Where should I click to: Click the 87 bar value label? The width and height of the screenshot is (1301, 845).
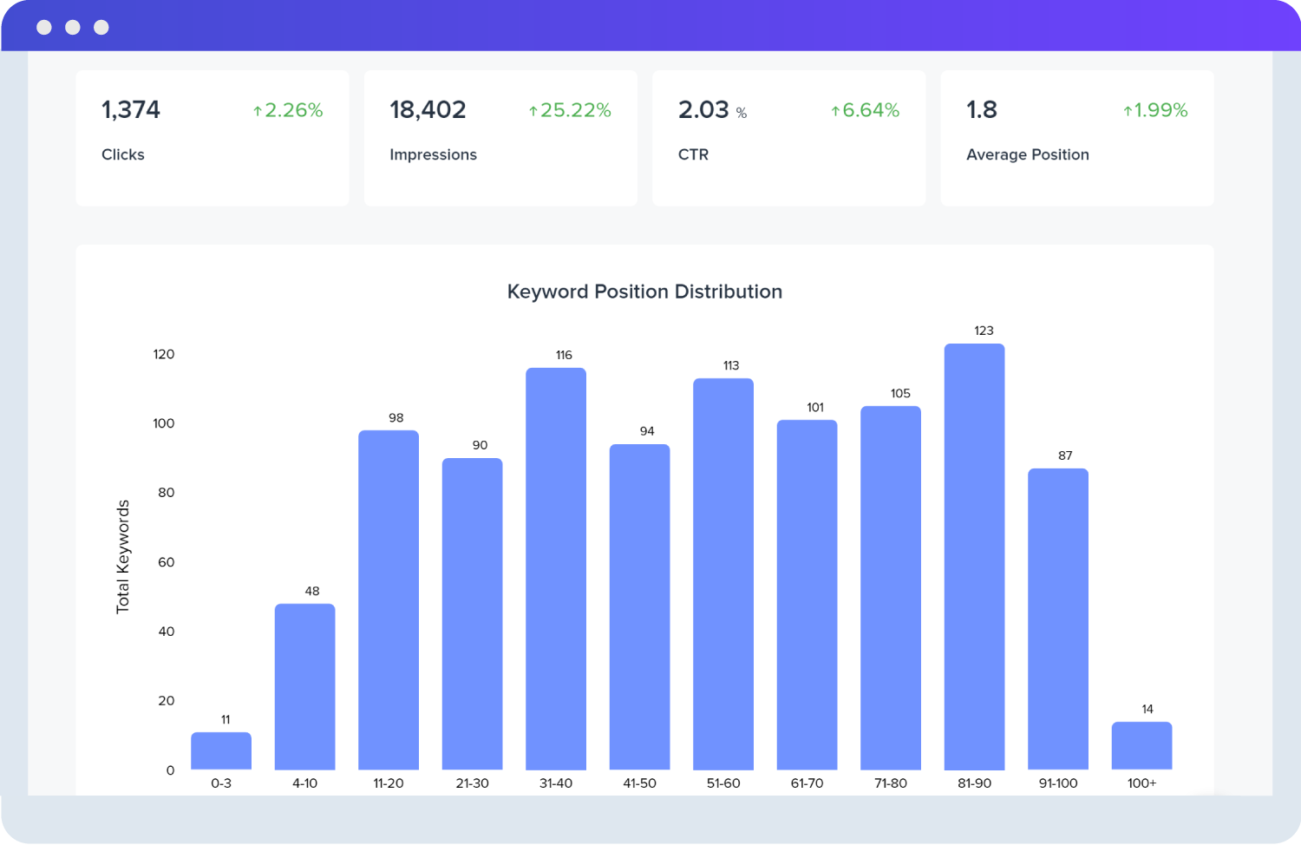1065,455
